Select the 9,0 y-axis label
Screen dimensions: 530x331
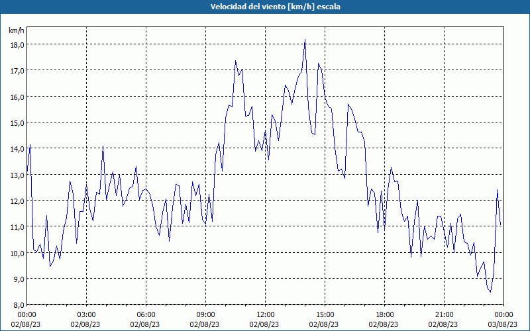coord(19,279)
